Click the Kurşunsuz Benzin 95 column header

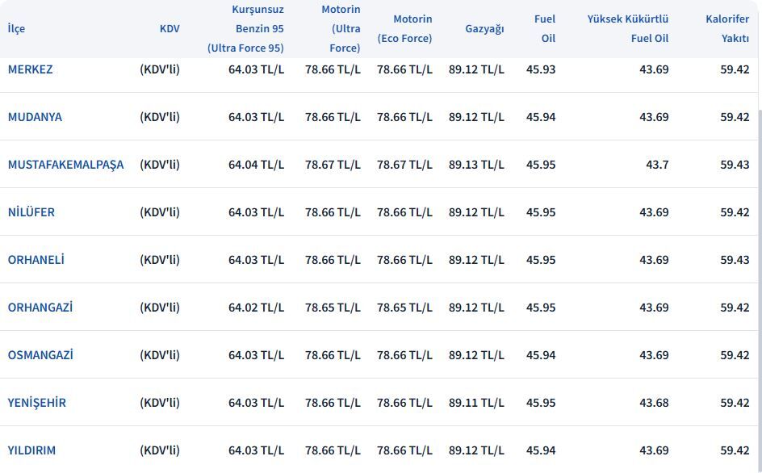click(x=245, y=29)
